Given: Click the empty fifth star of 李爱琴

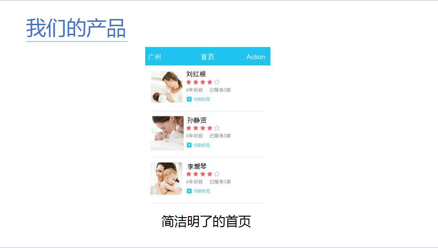Looking at the screenshot, I should 217,174.
